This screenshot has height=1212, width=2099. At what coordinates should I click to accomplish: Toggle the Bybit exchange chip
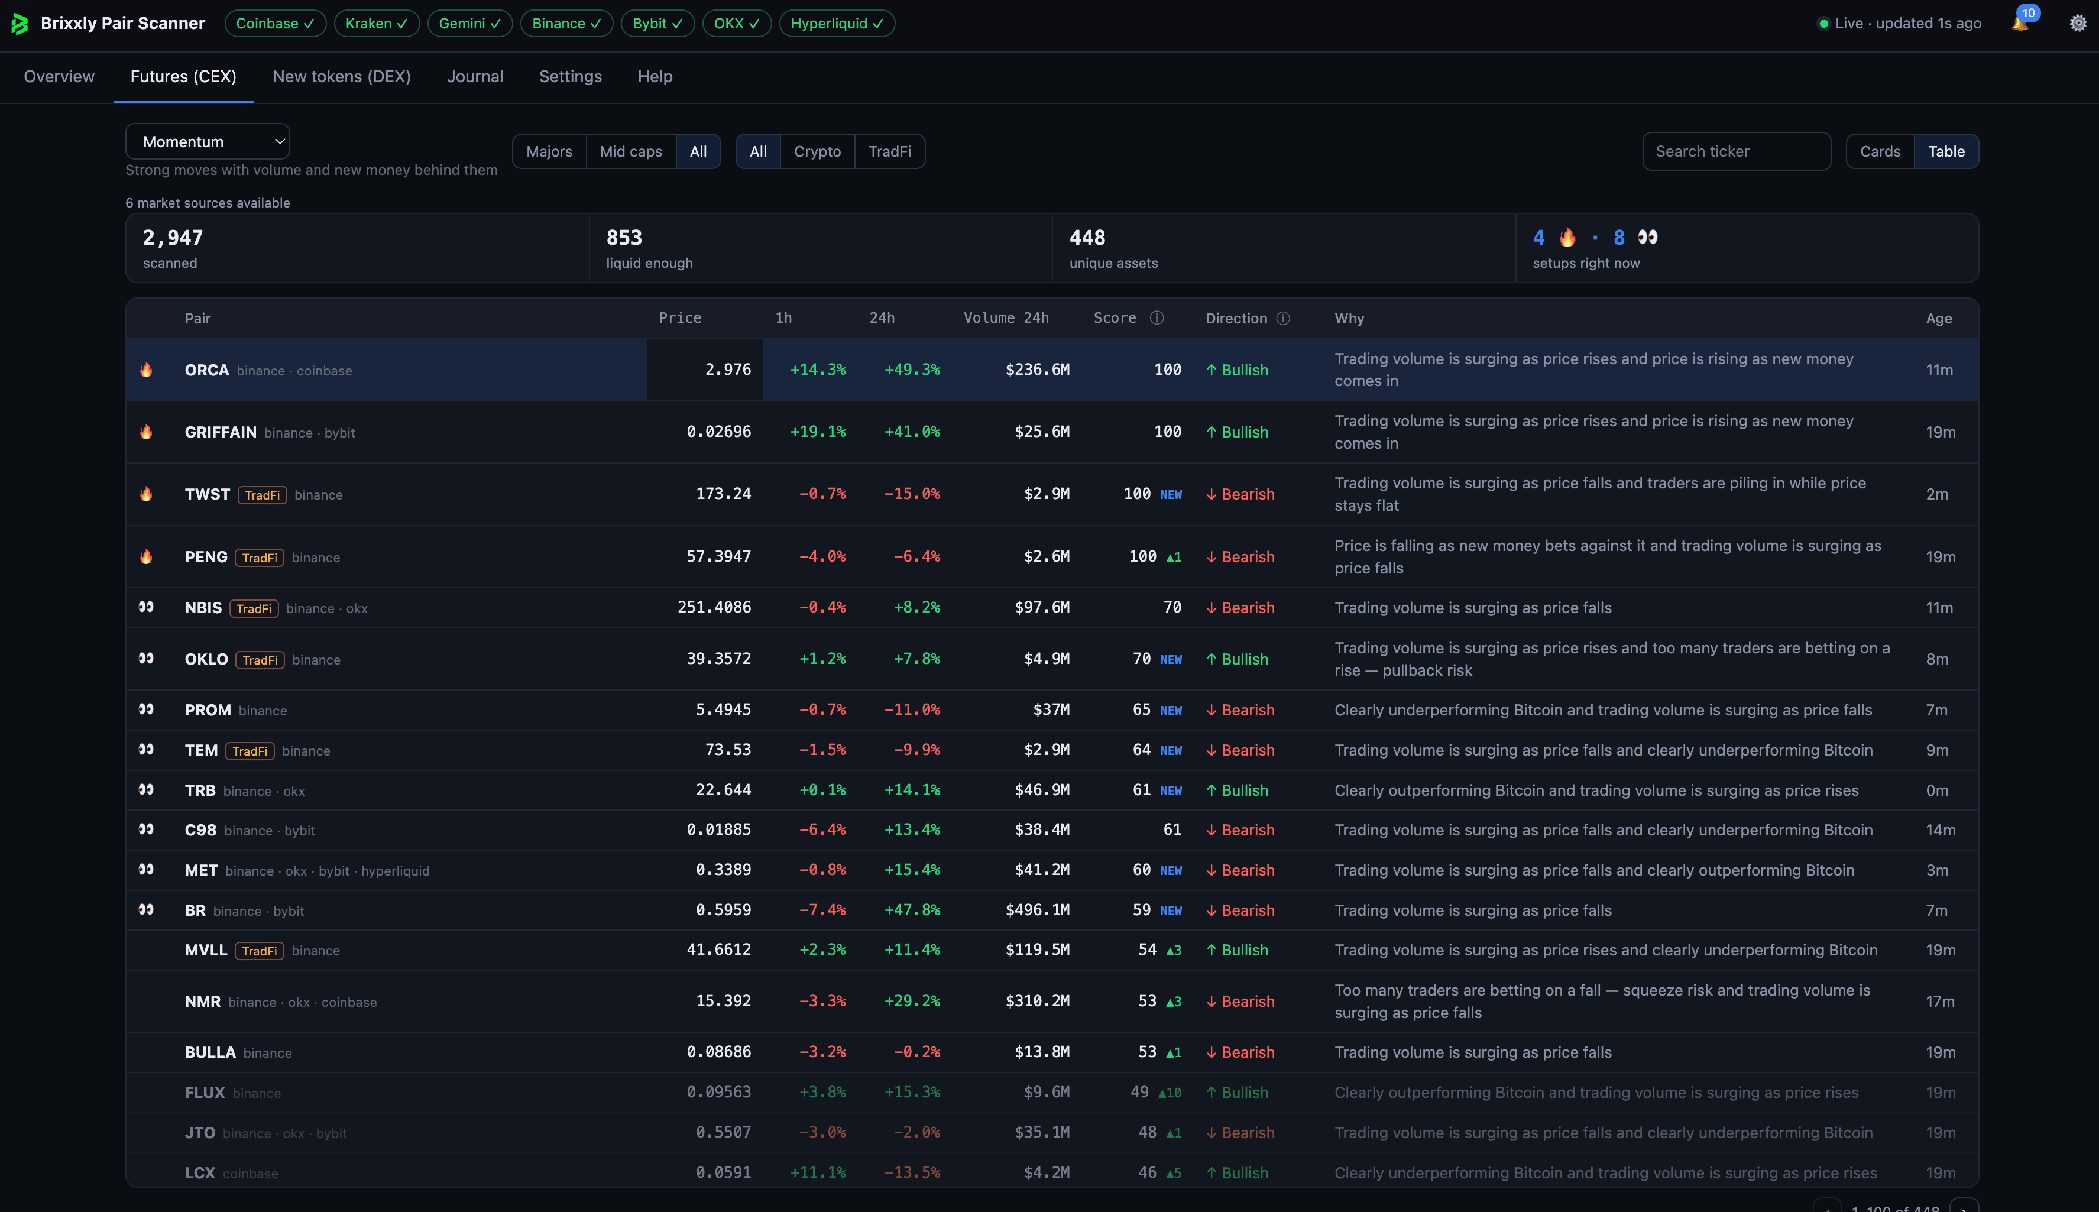coord(657,23)
